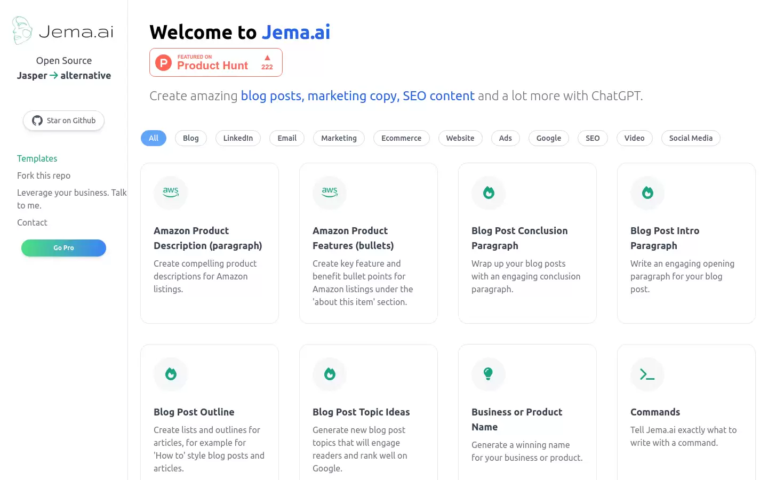This screenshot has width=768, height=480.
Task: Filter templates by Website
Action: pos(460,138)
